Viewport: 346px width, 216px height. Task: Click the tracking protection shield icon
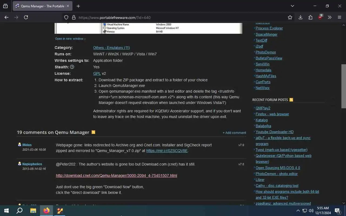click(66, 17)
